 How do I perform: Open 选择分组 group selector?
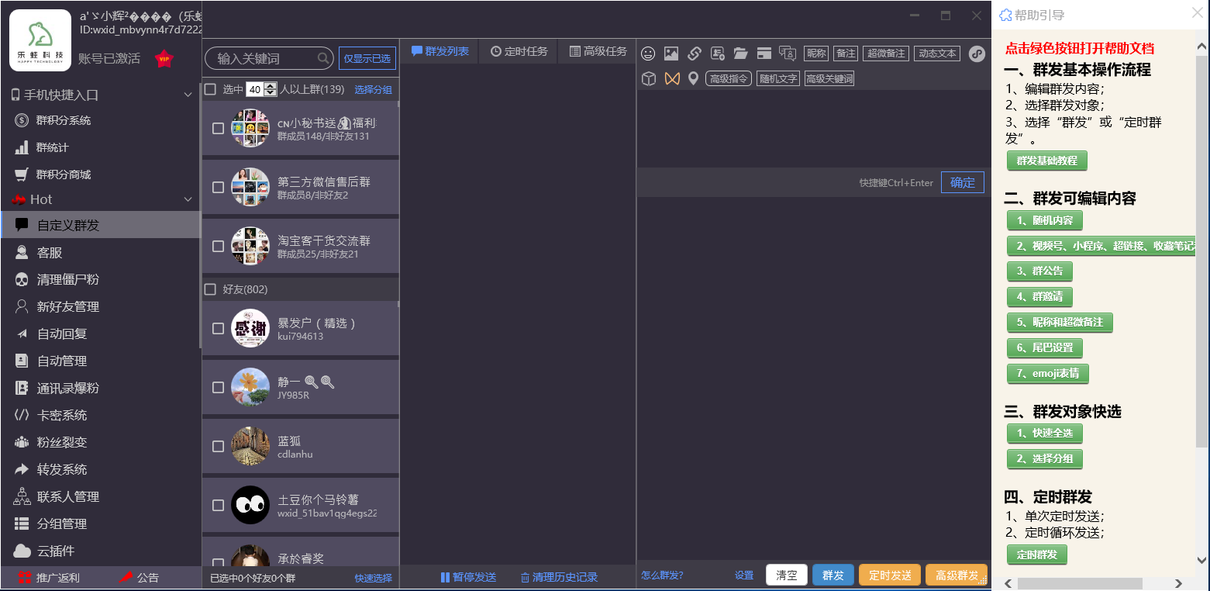[x=373, y=89]
